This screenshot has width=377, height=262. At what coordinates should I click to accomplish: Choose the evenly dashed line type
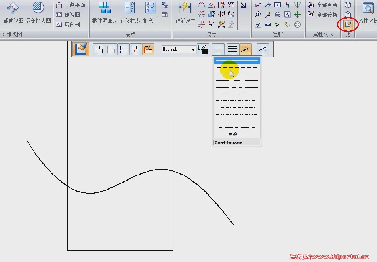[x=237, y=67]
